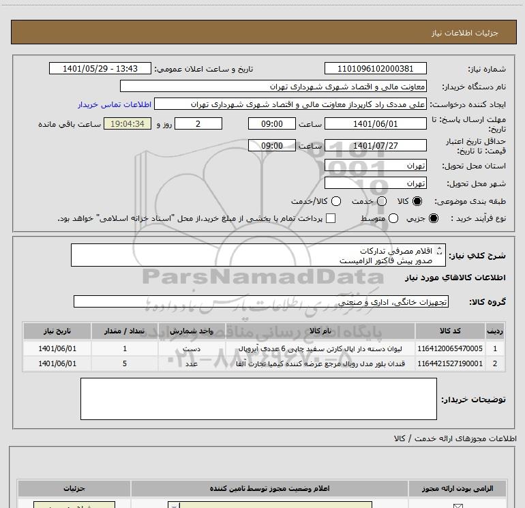Click the request creator name field
The height and width of the screenshot is (508, 525).
point(290,104)
